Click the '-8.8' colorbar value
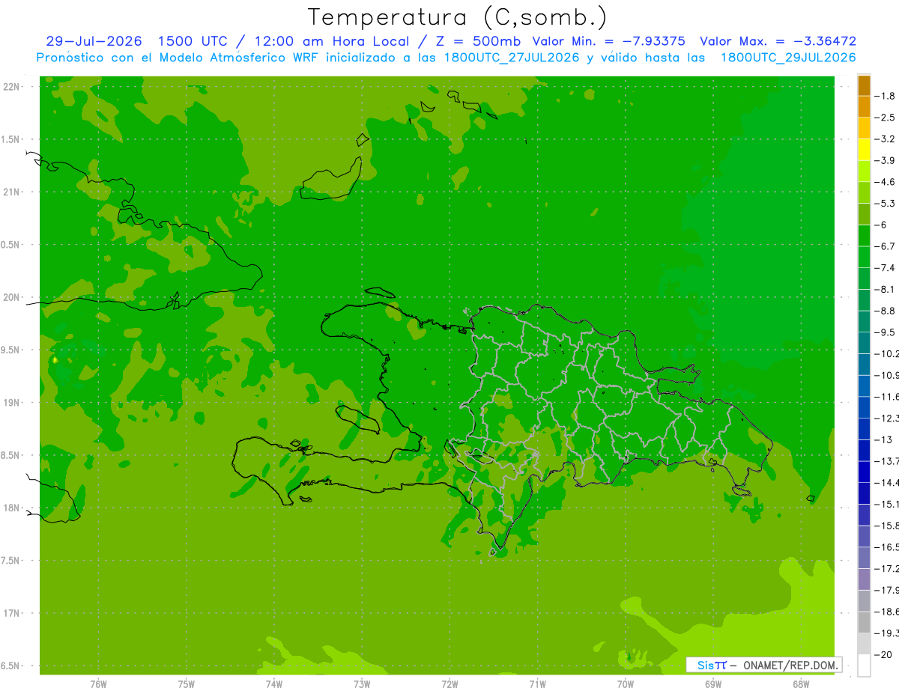 [884, 311]
